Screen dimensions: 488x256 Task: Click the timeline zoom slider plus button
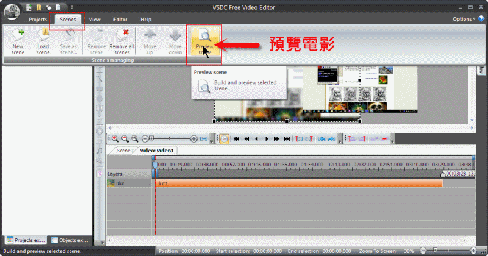[x=194, y=139]
